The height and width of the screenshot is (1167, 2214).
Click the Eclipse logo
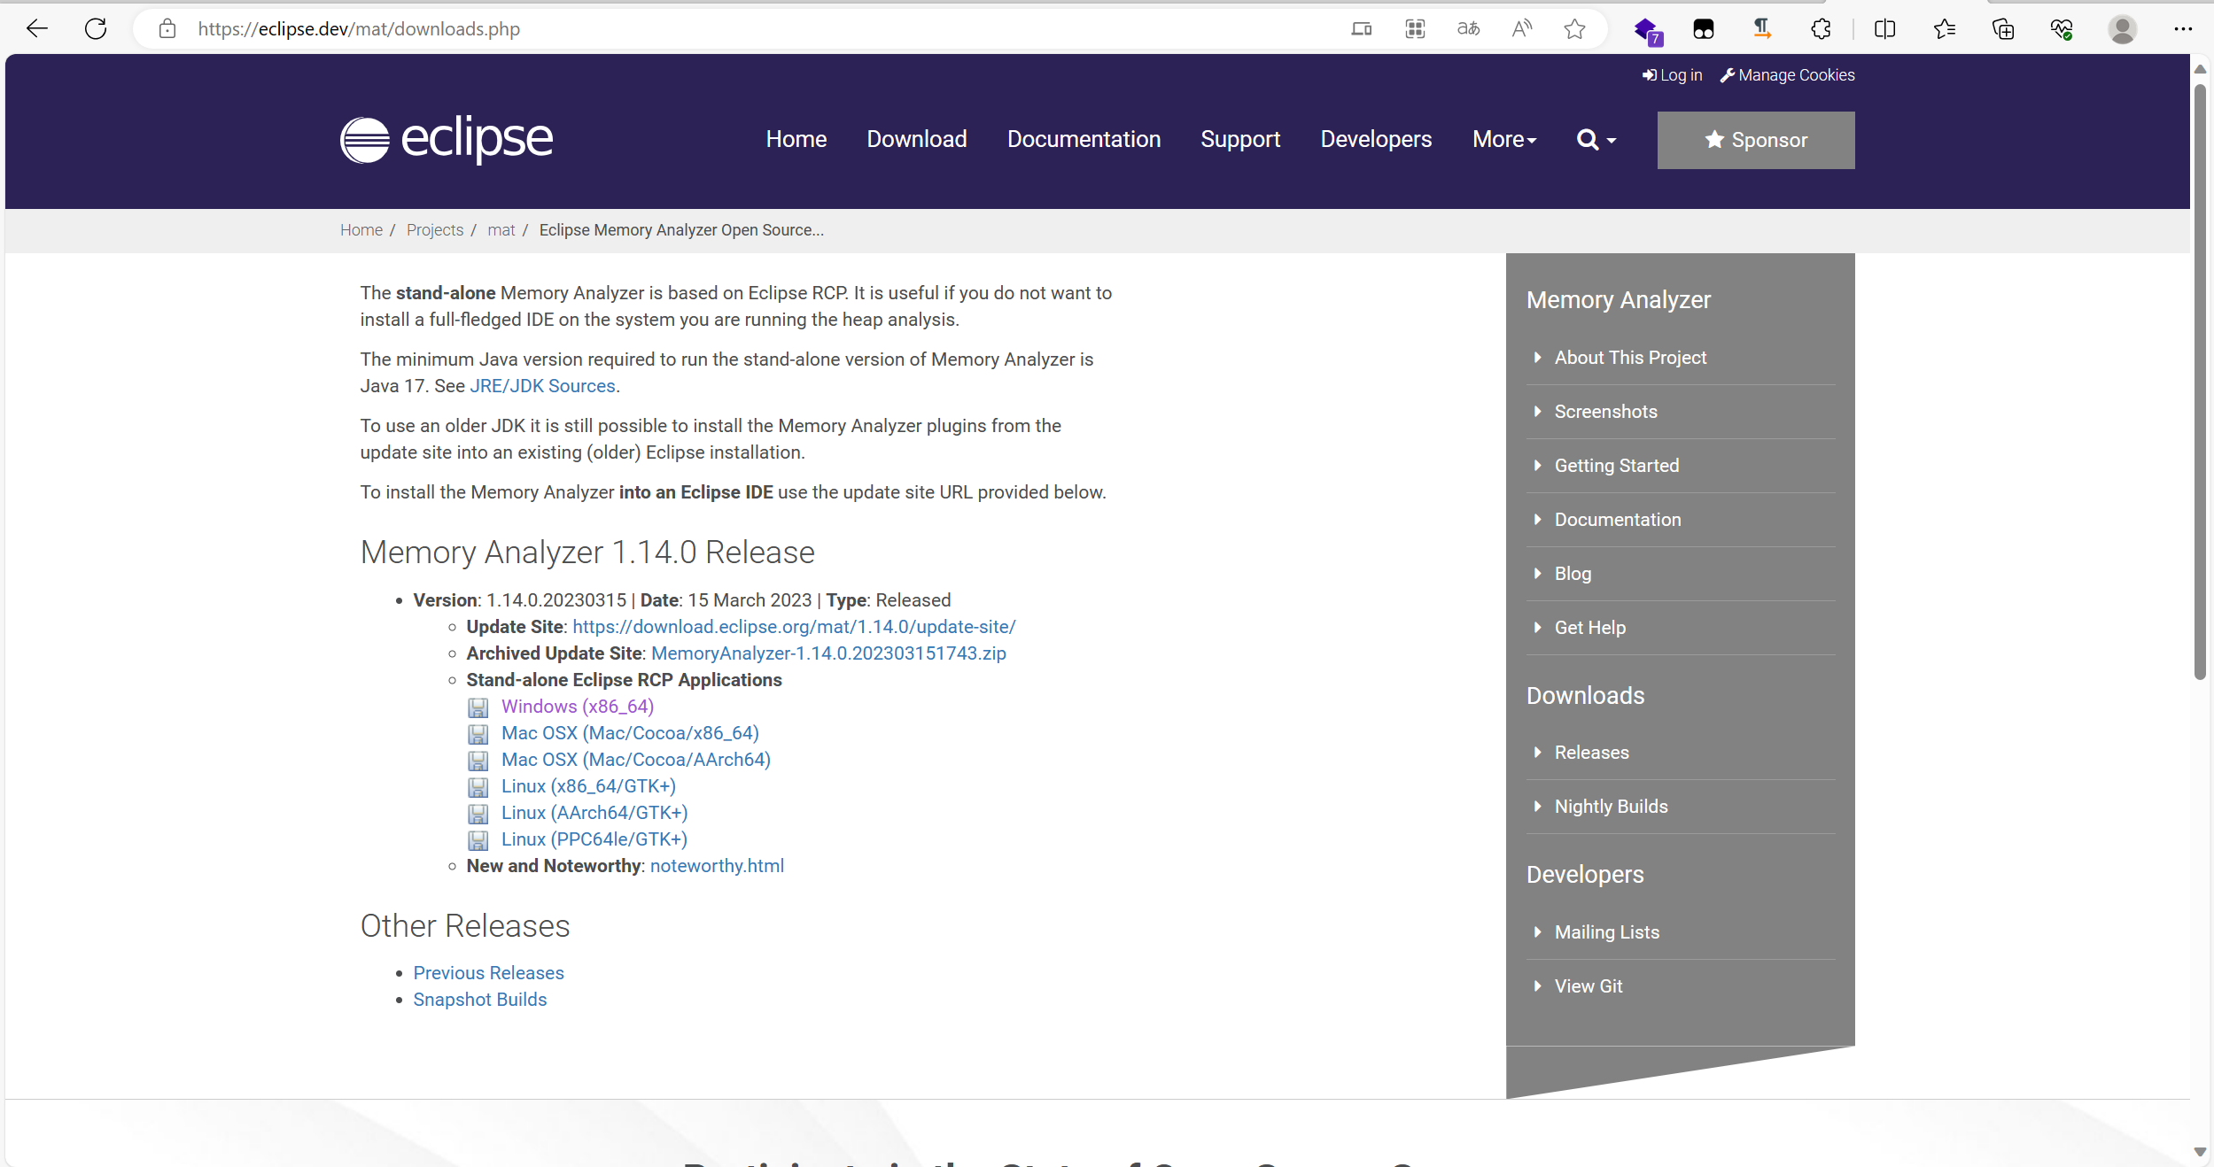click(x=447, y=139)
